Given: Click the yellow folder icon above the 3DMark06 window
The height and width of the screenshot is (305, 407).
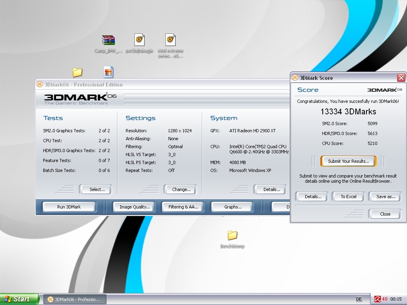Looking at the screenshot, I should (78, 72).
